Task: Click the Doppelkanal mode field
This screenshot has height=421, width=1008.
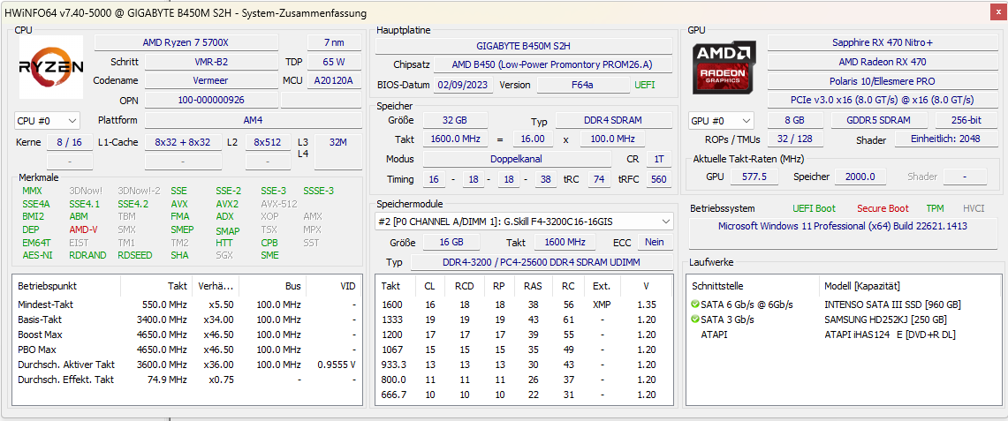Action: pos(518,159)
